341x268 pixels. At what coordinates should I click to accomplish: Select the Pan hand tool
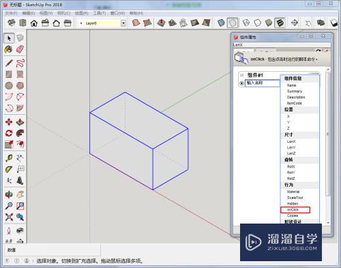coord(20,194)
